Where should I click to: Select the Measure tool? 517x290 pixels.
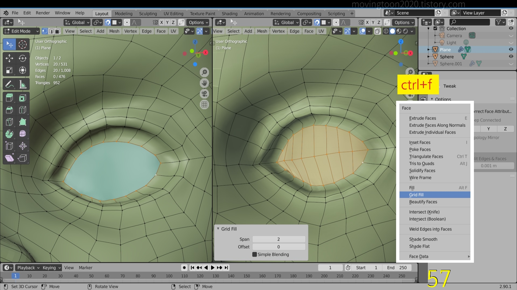tap(23, 84)
